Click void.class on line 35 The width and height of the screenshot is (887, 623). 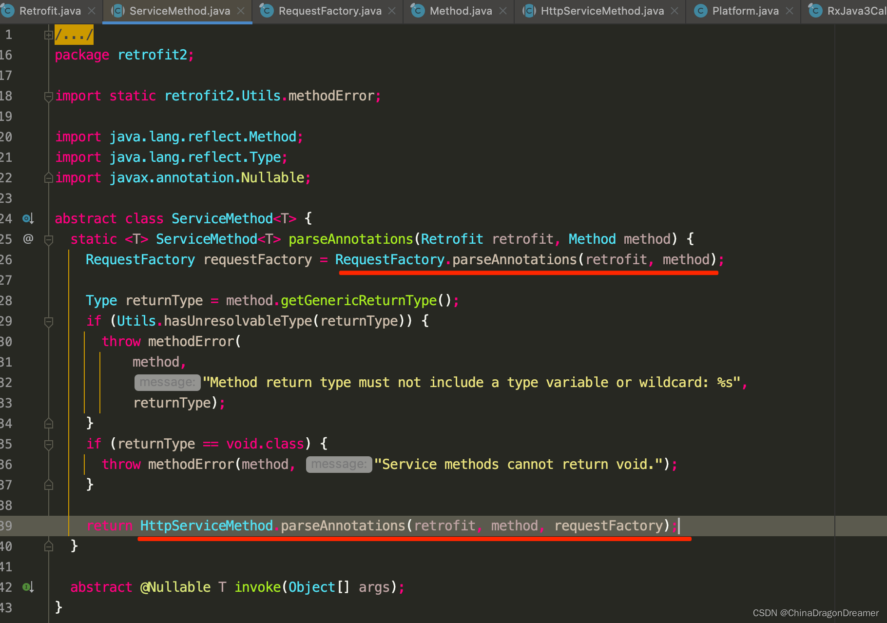click(x=265, y=444)
